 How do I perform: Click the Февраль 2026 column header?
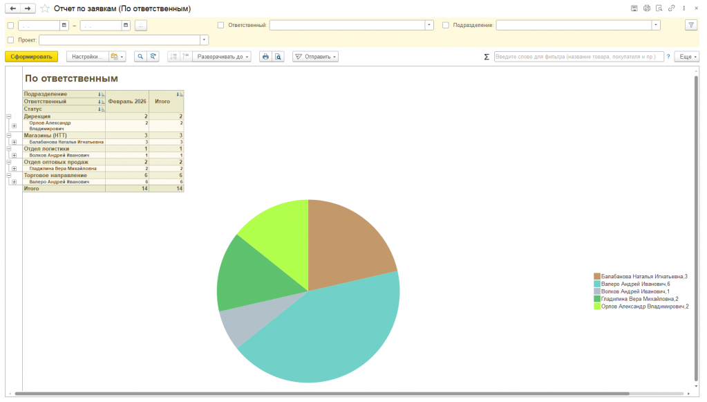click(x=127, y=102)
